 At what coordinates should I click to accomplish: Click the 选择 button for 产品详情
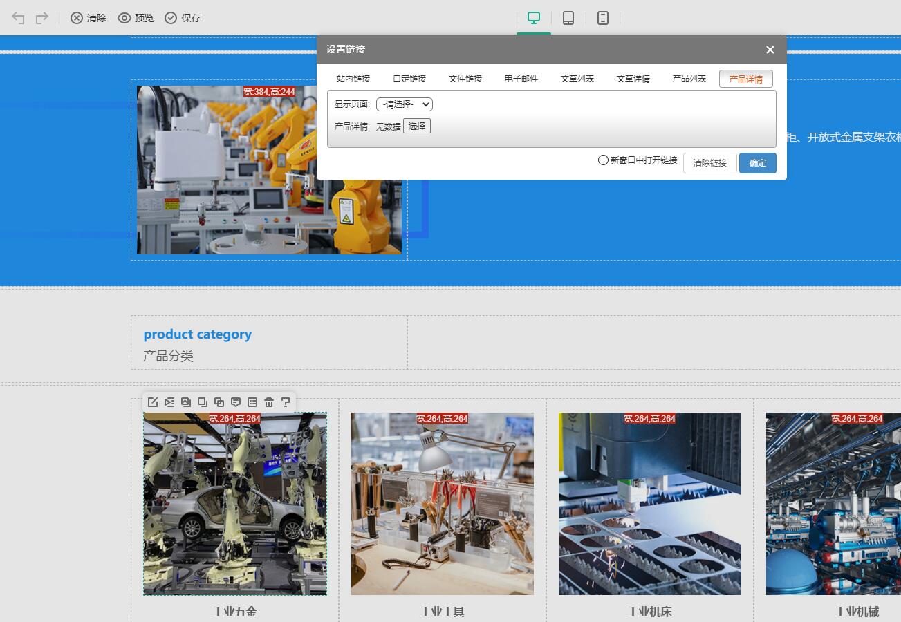417,126
